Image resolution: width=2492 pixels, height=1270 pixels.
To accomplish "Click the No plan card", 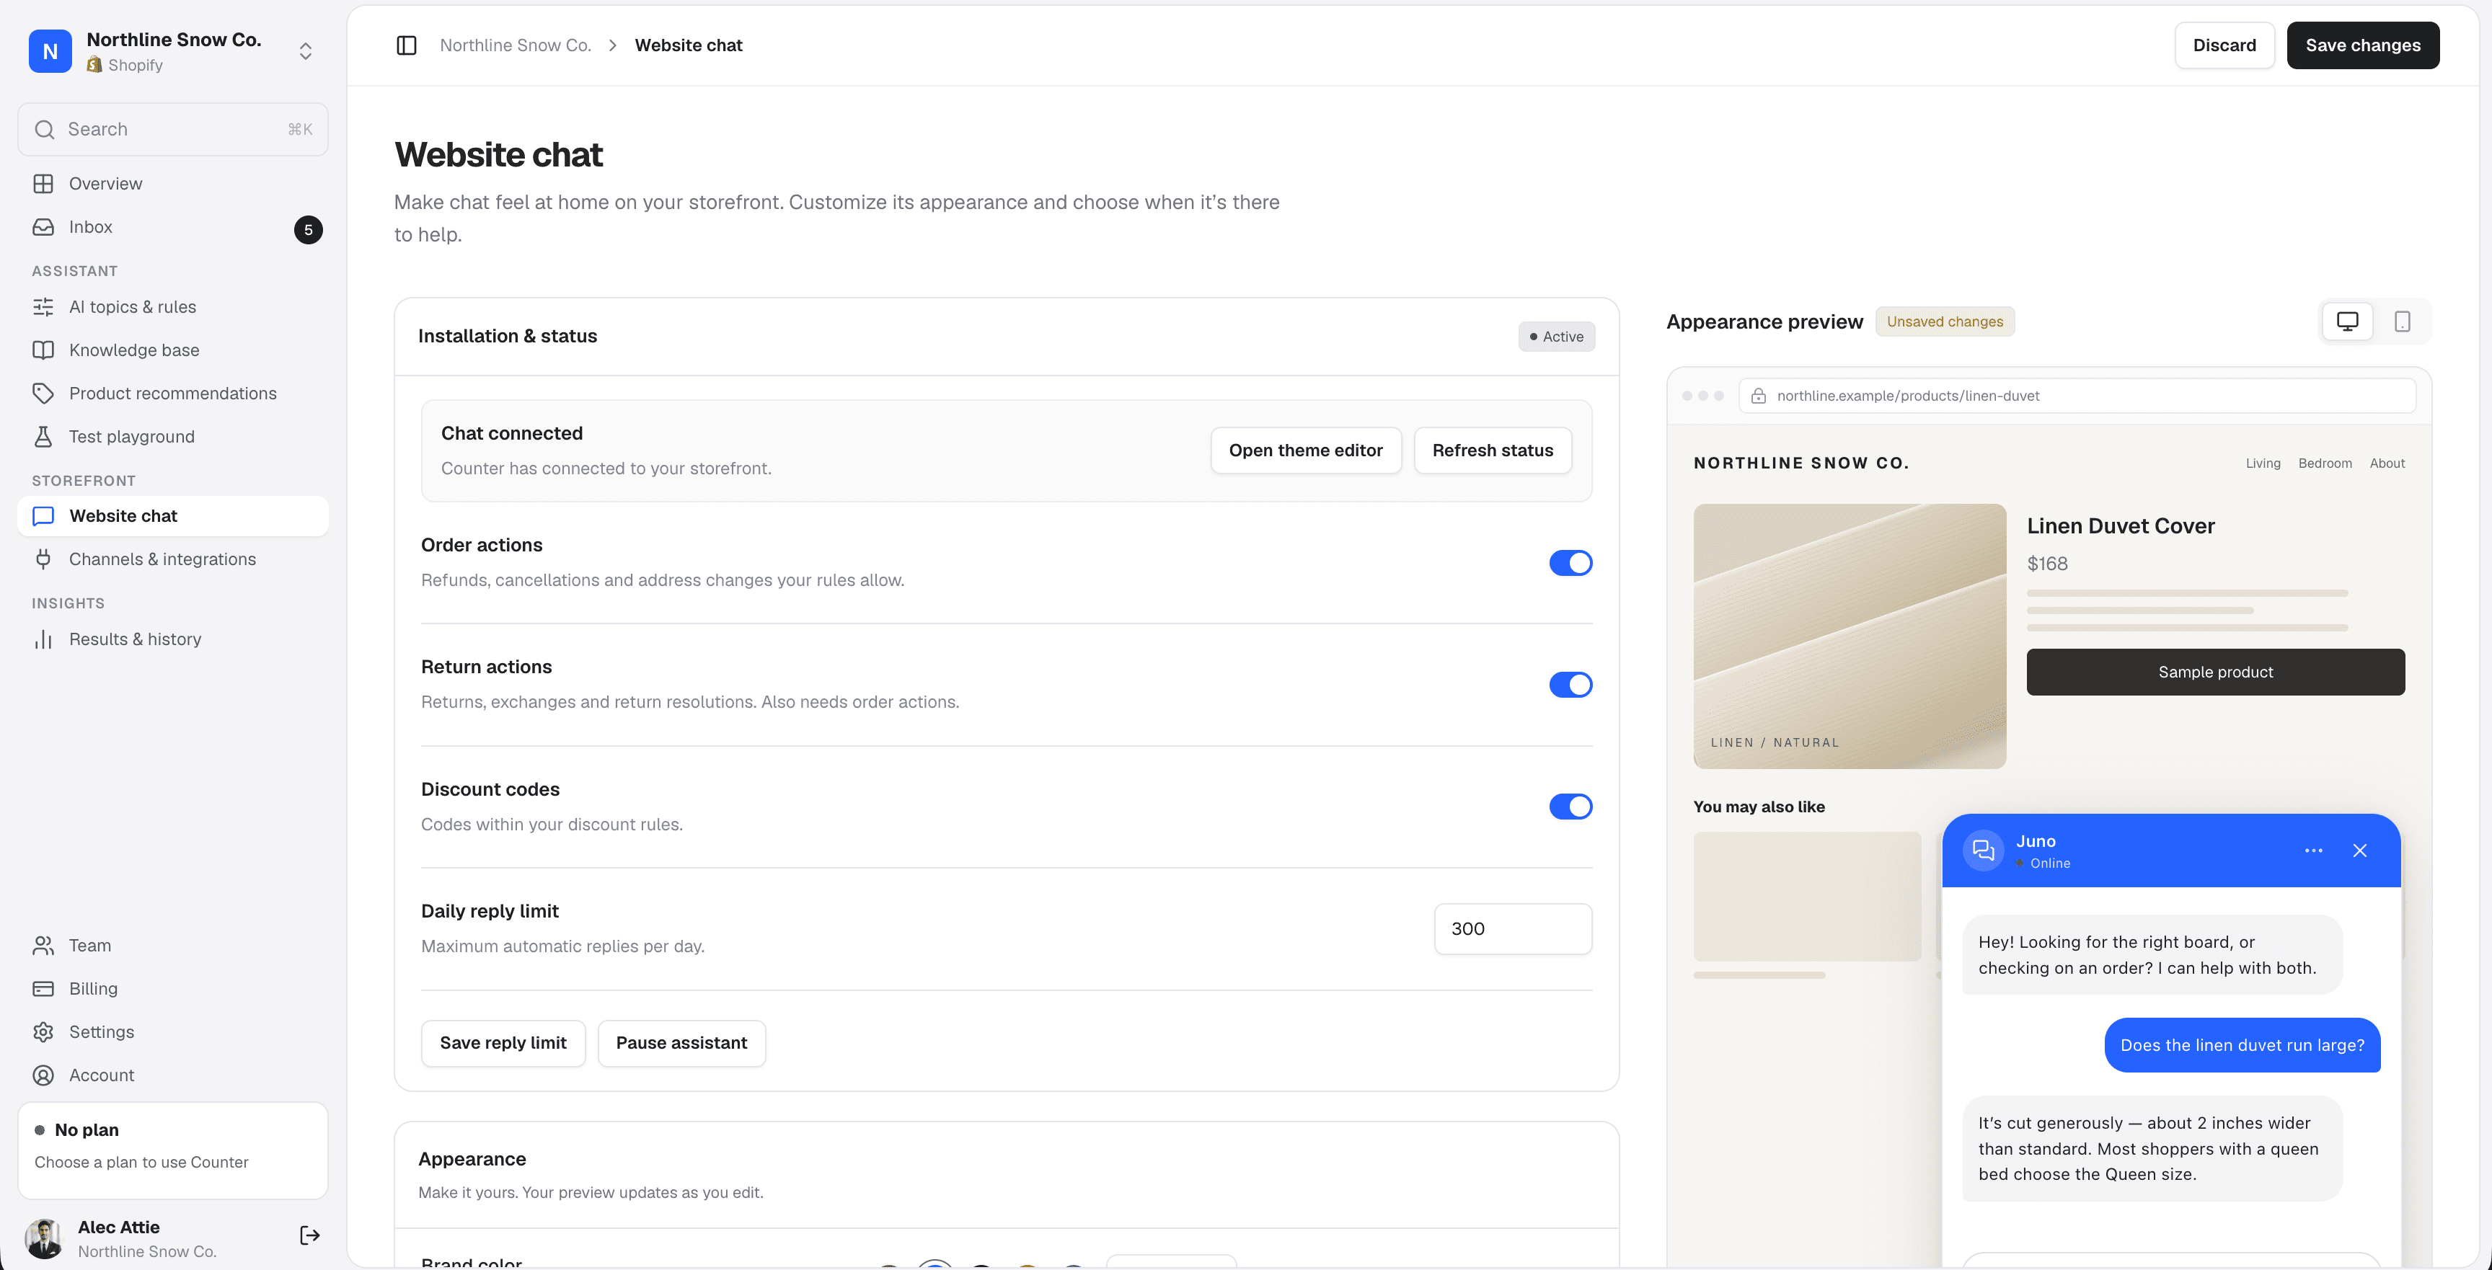I will click(173, 1150).
